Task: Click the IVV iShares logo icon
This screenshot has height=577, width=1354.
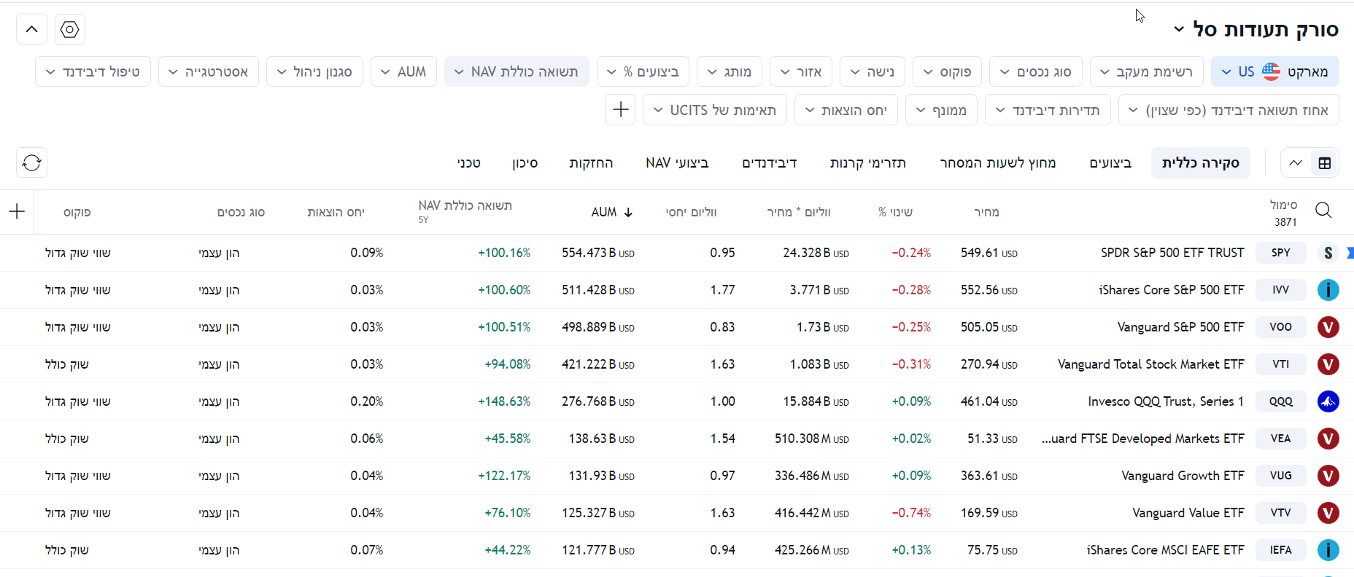Action: (x=1328, y=290)
